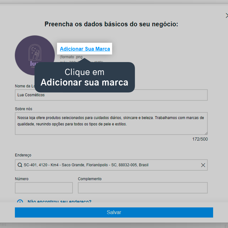This screenshot has width=228, height=228.
Task: Click the Endereço field label
Action: pos(23,155)
